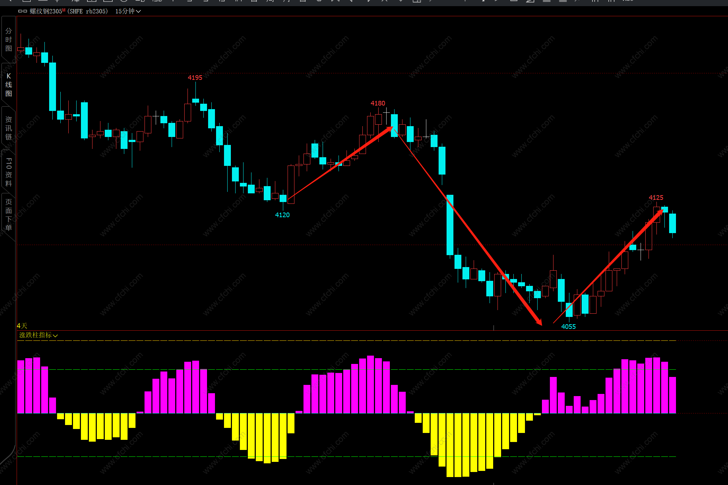Image resolution: width=728 pixels, height=485 pixels.
Task: Click the yellow 4天 range label
Action: (x=22, y=326)
